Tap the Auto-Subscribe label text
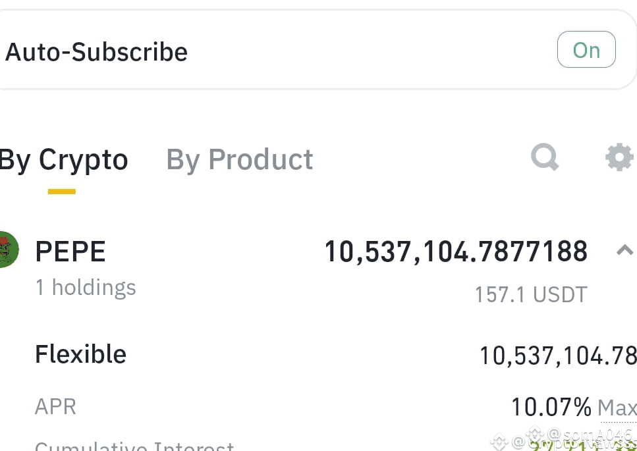The width and height of the screenshot is (637, 451). pyautogui.click(x=96, y=52)
